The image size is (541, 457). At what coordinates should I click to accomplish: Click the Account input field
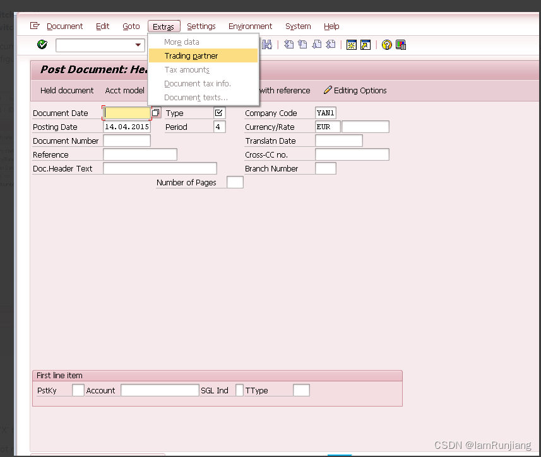tap(160, 390)
